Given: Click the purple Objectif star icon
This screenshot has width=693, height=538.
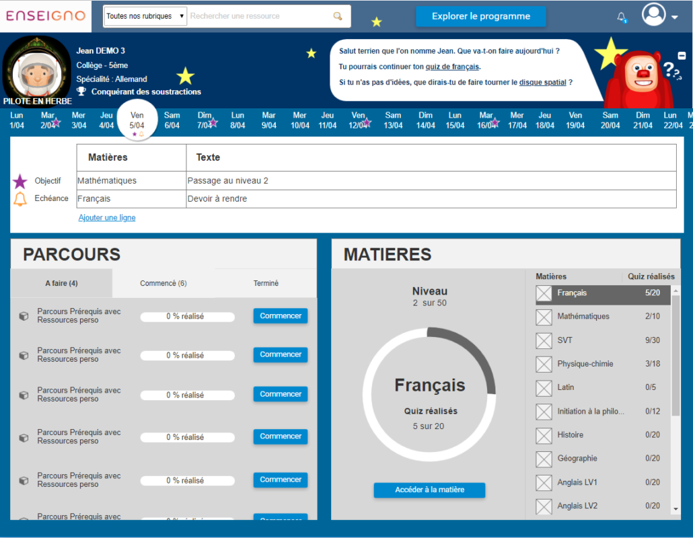Looking at the screenshot, I should (x=20, y=181).
